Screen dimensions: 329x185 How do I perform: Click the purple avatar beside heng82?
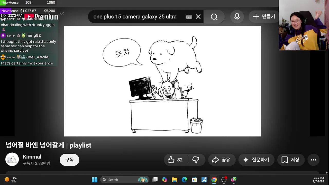point(3,35)
